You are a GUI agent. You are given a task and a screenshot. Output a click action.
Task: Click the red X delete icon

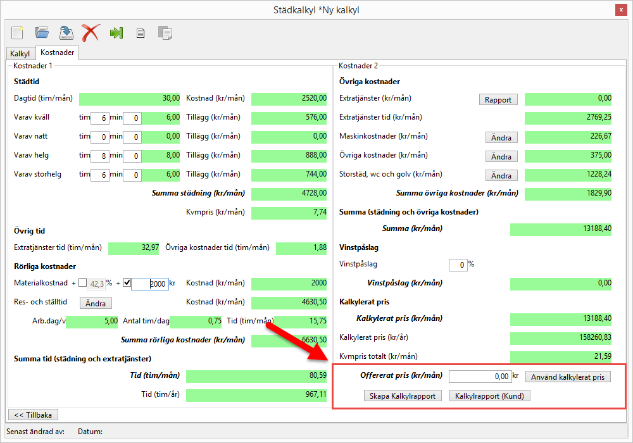pos(91,32)
